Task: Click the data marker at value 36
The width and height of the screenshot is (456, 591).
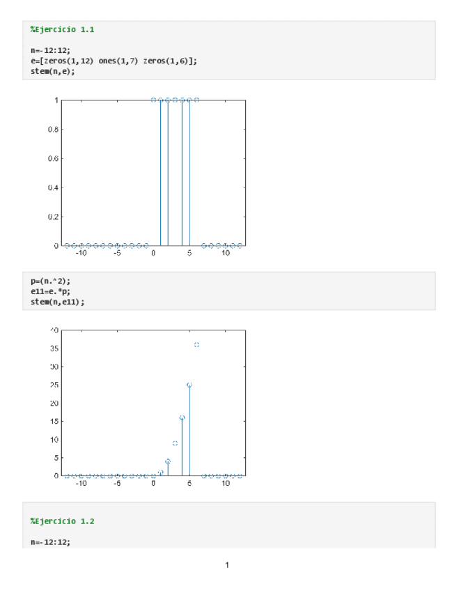Action: (x=197, y=345)
